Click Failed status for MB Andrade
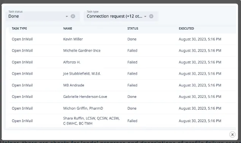Screen dimensions: 241x143 pos(132,85)
